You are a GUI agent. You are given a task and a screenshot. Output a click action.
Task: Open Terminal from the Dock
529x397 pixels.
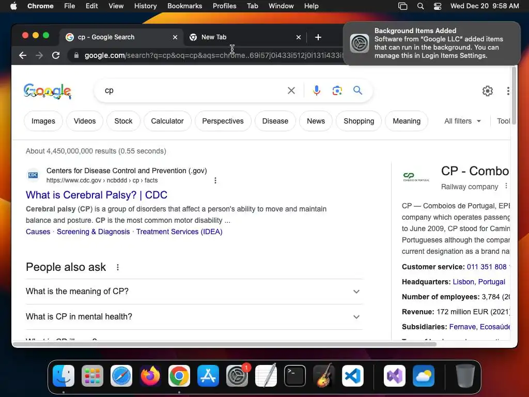click(295, 376)
